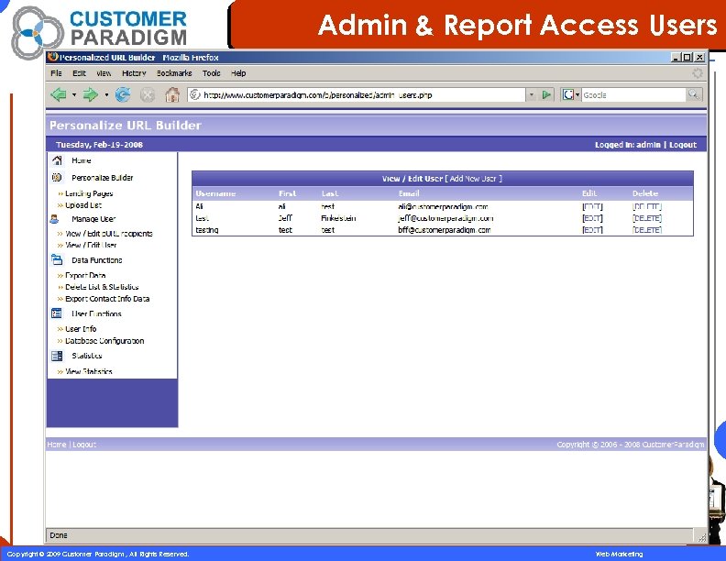
Task: Click the Data Functions folder icon
Action: coord(57,260)
